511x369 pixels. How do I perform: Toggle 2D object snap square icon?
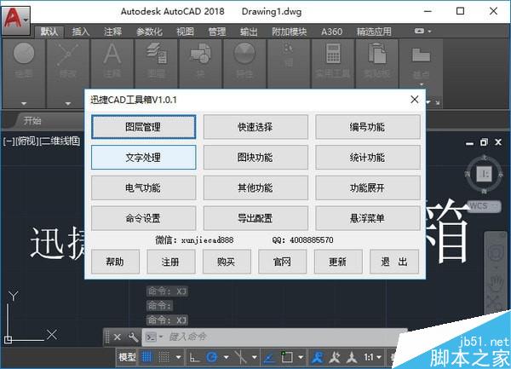(287, 357)
